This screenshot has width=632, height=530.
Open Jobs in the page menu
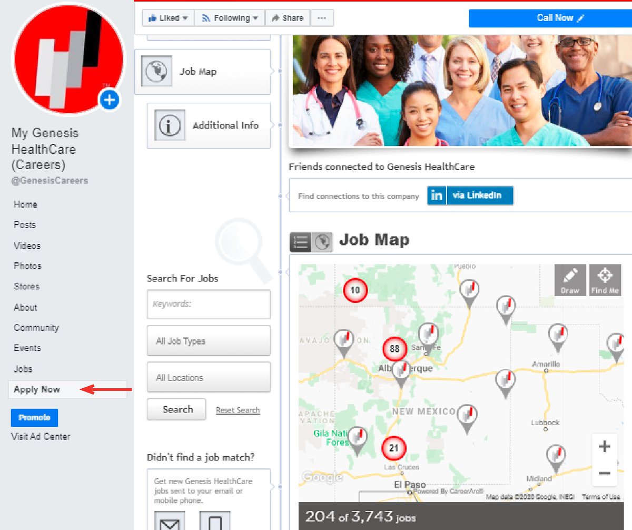23,369
